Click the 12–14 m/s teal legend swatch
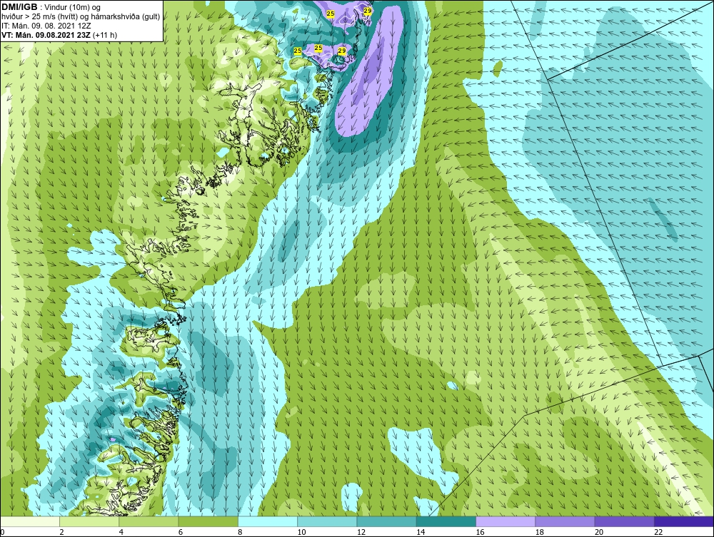The image size is (714, 537). (x=386, y=521)
